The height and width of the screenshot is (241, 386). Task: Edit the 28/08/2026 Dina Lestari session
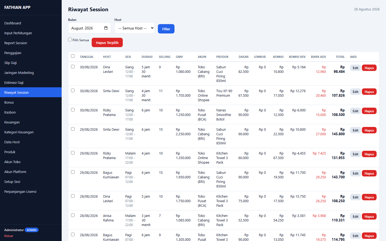pos(355,197)
